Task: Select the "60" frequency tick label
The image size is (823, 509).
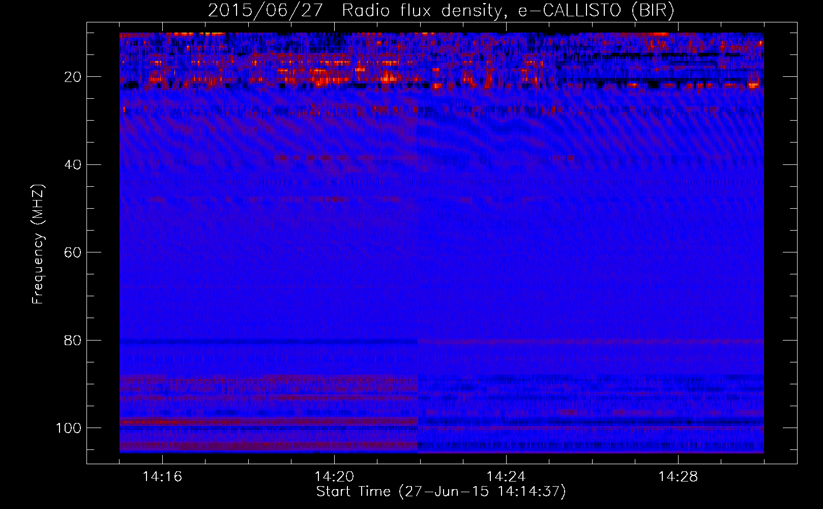Action: [73, 252]
